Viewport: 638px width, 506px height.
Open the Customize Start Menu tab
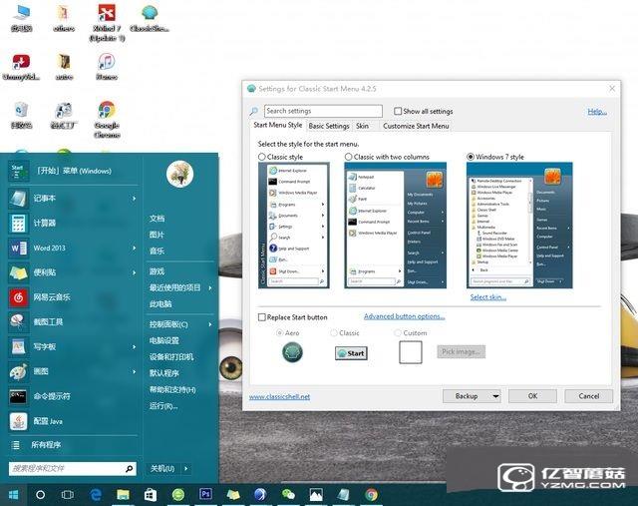(x=416, y=126)
